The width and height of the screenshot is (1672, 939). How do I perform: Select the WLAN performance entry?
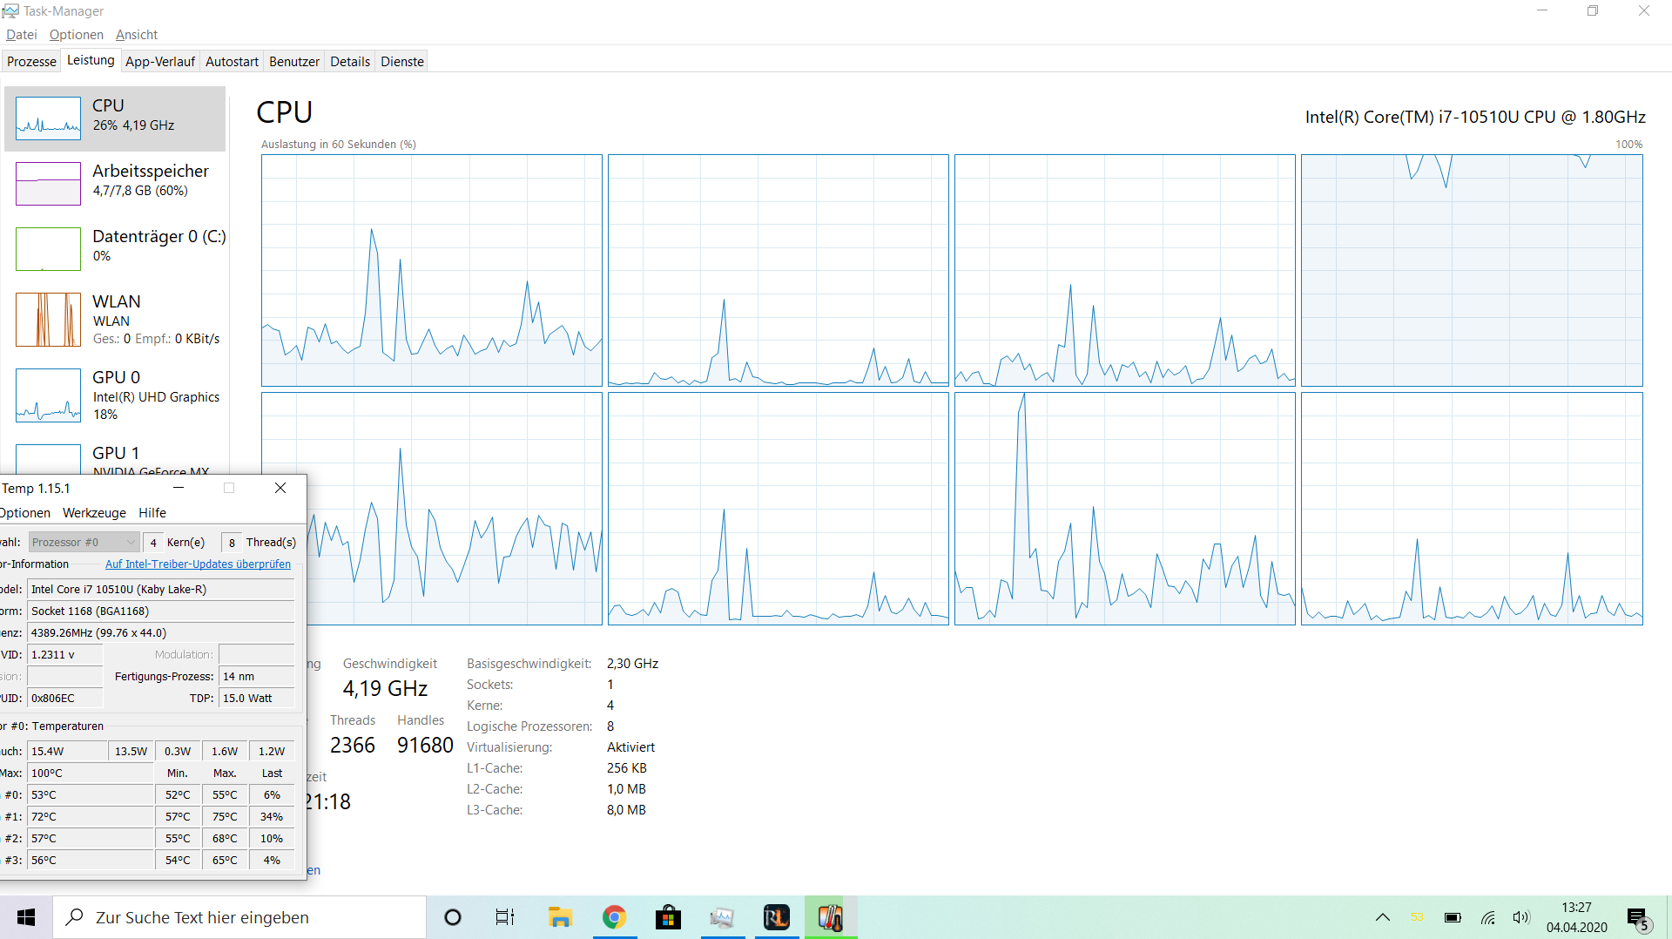[115, 320]
